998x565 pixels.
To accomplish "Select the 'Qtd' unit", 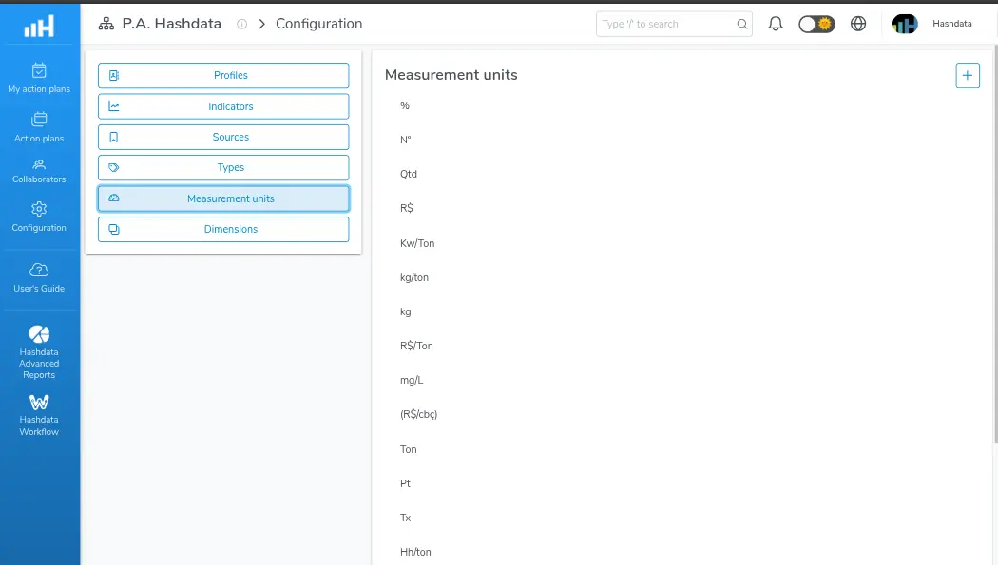I will (x=409, y=174).
